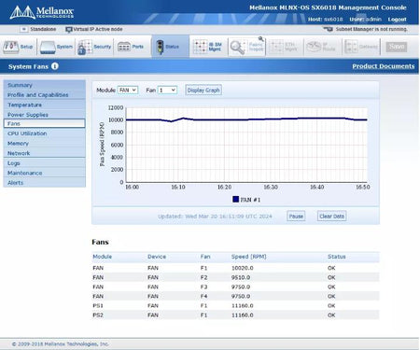The image size is (420, 350).
Task: Open Power Supplies in the sidebar
Action: 45,115
